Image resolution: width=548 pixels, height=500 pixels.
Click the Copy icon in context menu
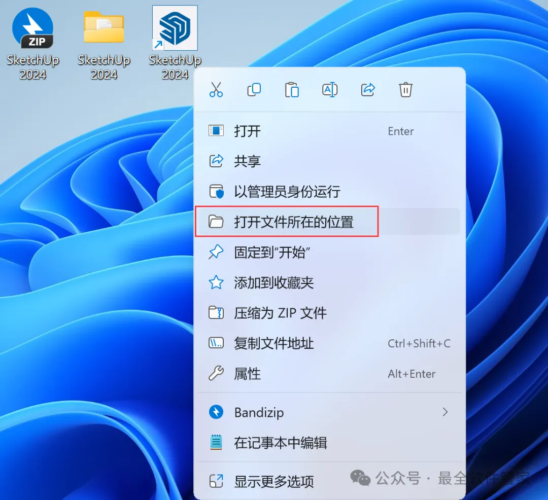coord(254,90)
